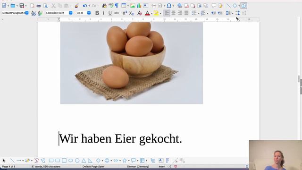The image size is (302, 170).
Task: Insert hyperlink with the globe icon
Action: (x=179, y=6)
